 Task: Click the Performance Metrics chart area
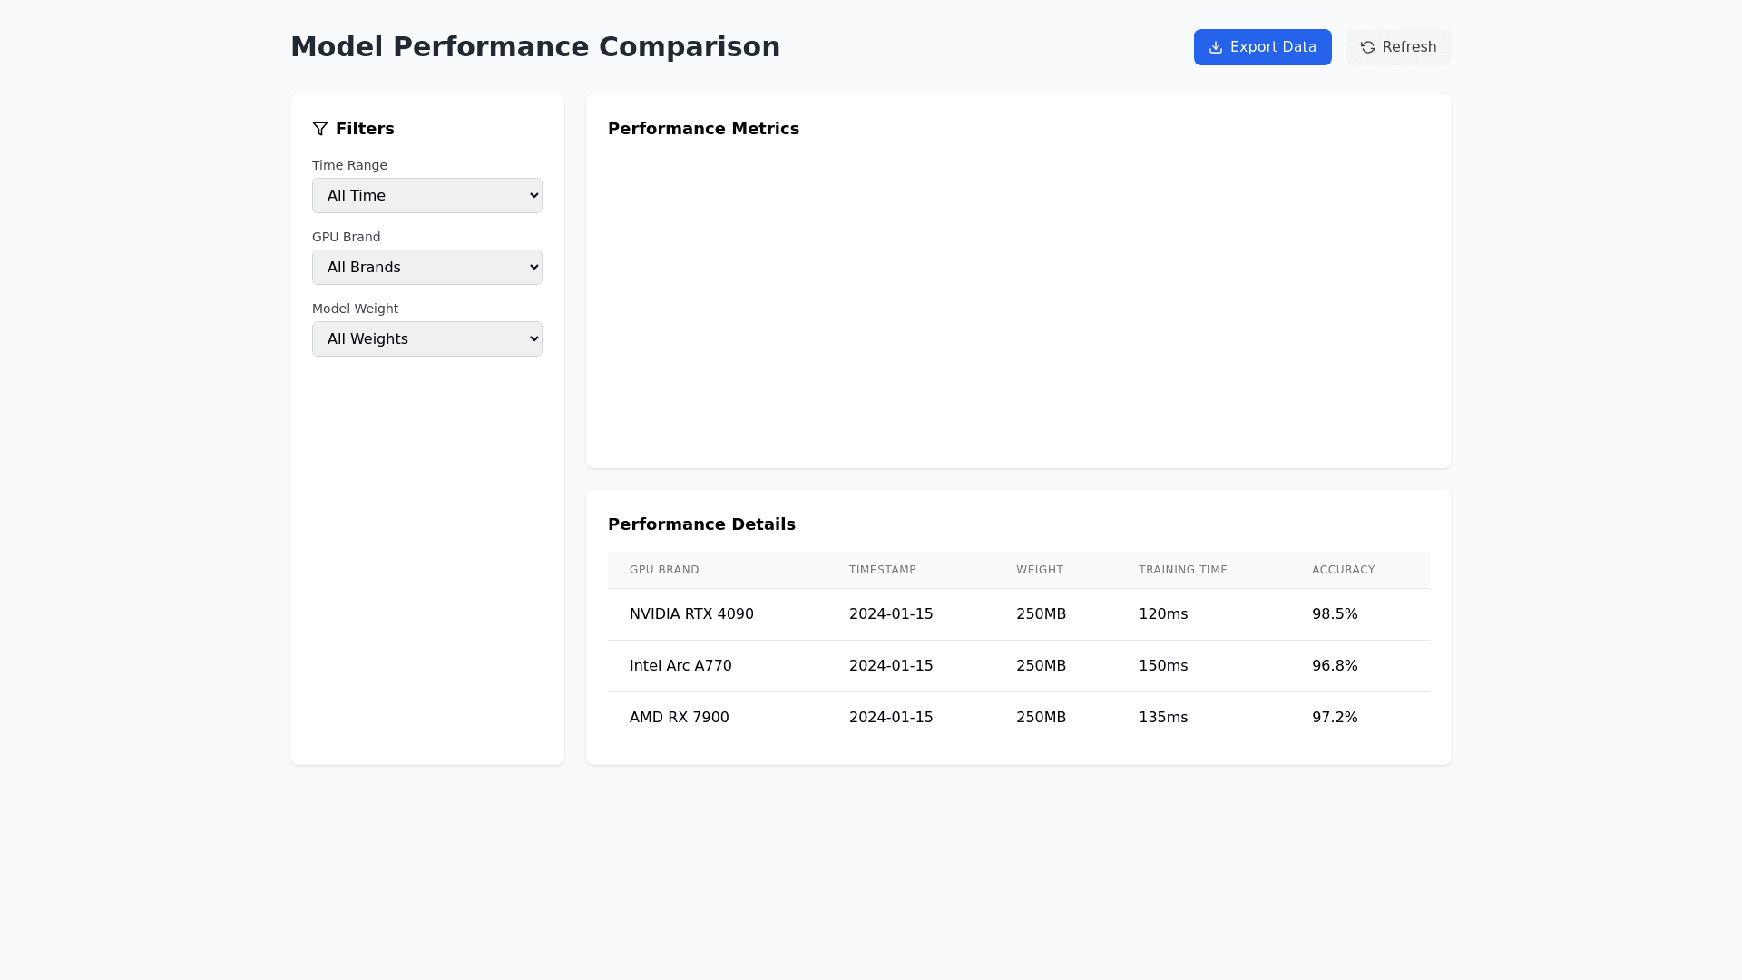click(x=1018, y=299)
